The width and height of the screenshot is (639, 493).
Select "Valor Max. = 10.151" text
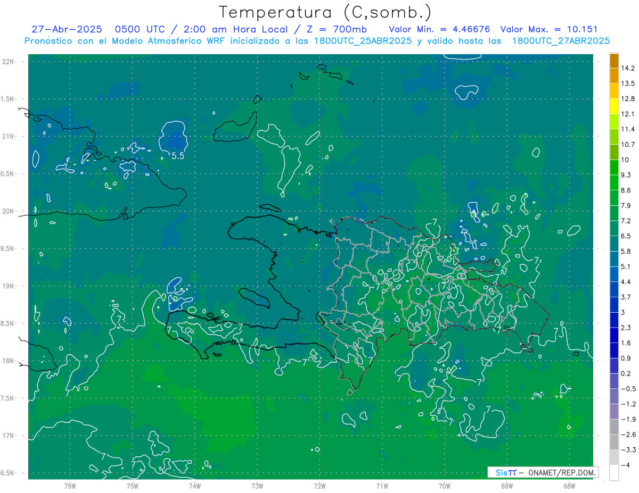click(x=550, y=29)
